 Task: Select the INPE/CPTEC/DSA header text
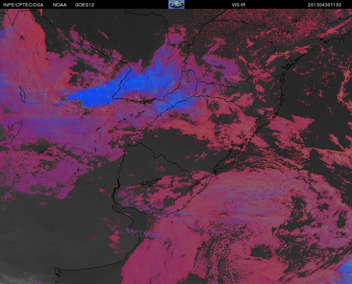[23, 5]
